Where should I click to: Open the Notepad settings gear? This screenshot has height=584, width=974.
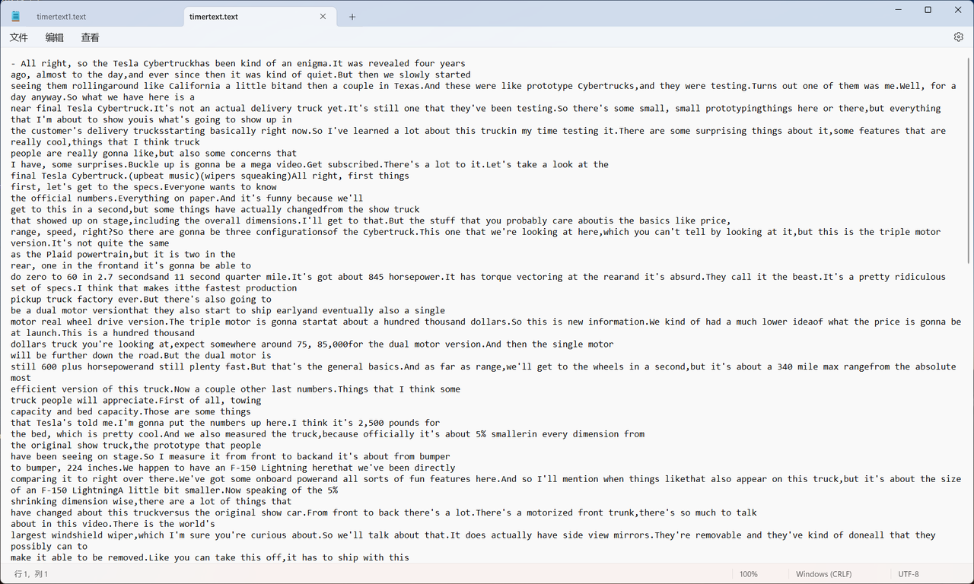[x=958, y=36]
